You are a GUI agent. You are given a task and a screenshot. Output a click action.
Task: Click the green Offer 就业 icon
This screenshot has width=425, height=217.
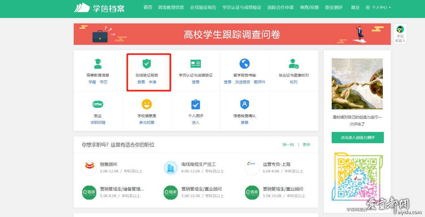pos(98,104)
